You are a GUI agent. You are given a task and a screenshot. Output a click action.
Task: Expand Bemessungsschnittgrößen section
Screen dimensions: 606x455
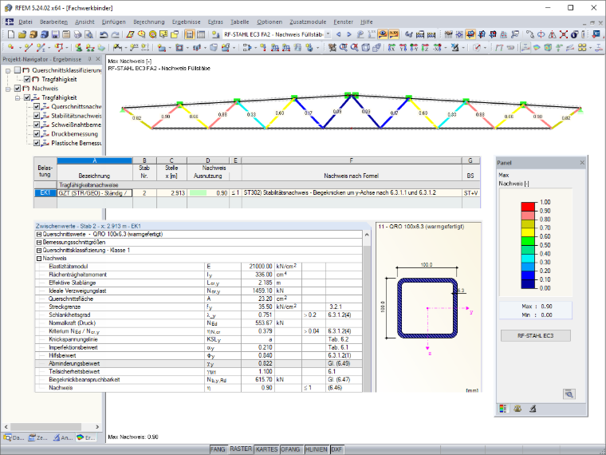click(38, 243)
